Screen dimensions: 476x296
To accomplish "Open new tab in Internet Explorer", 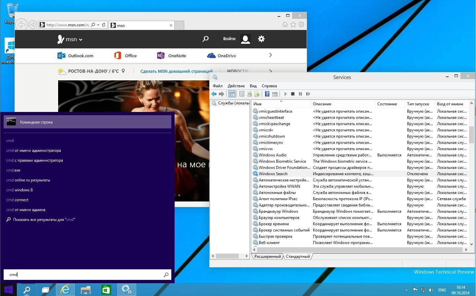I will 179,25.
